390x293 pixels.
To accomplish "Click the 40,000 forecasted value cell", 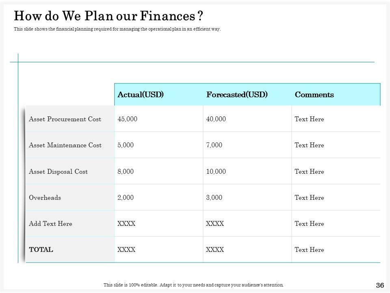I will [x=216, y=119].
